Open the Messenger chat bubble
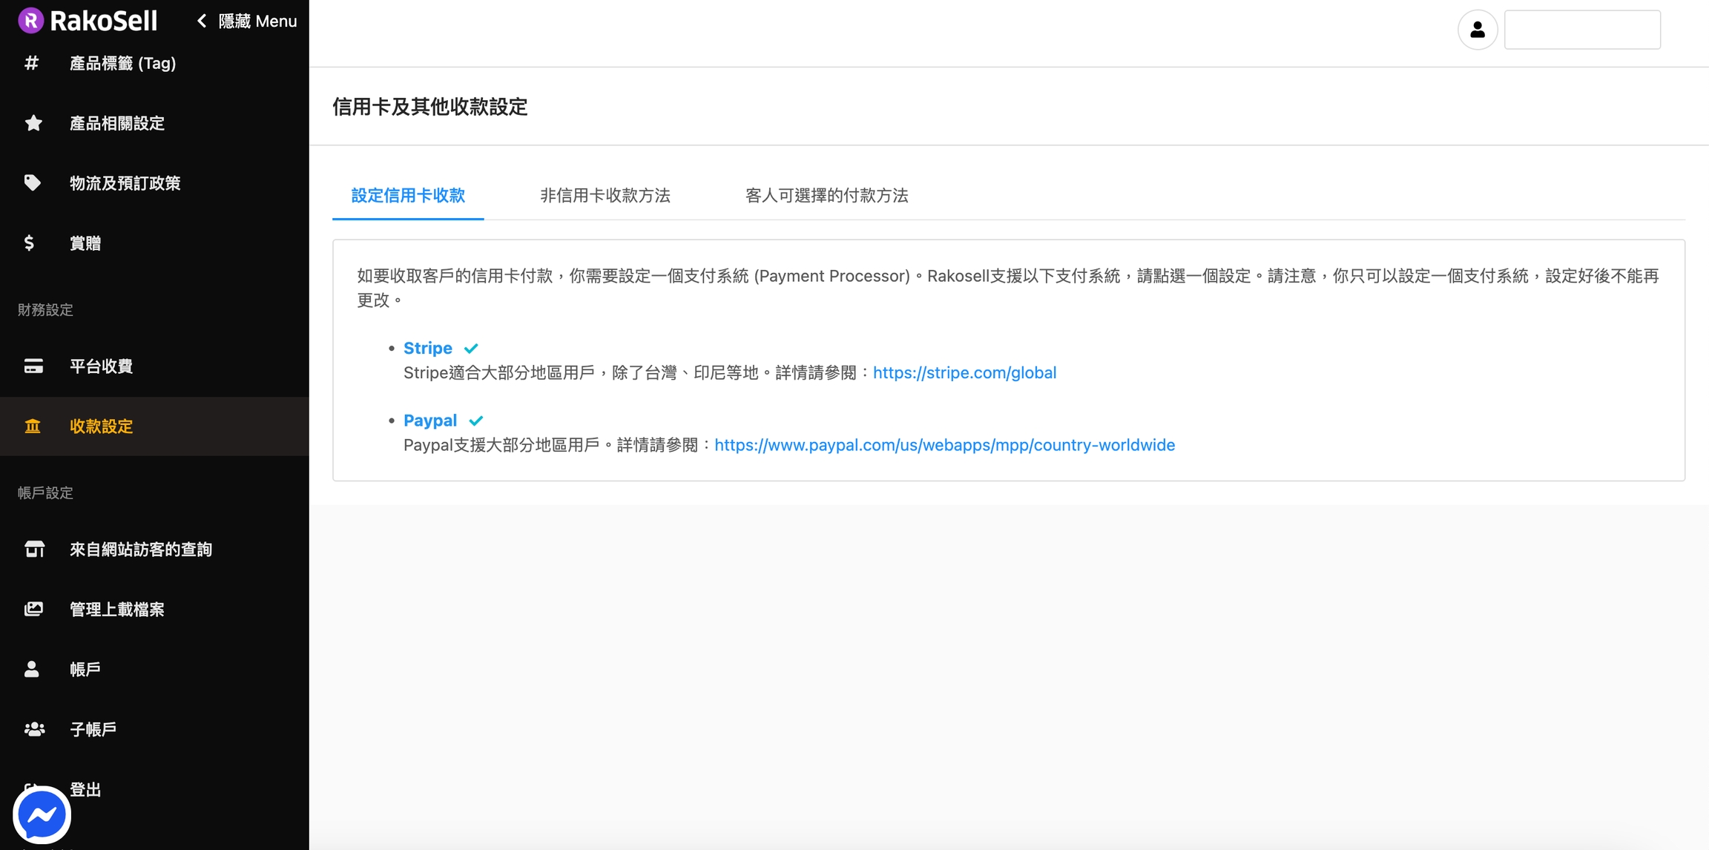1709x850 pixels. coord(42,814)
